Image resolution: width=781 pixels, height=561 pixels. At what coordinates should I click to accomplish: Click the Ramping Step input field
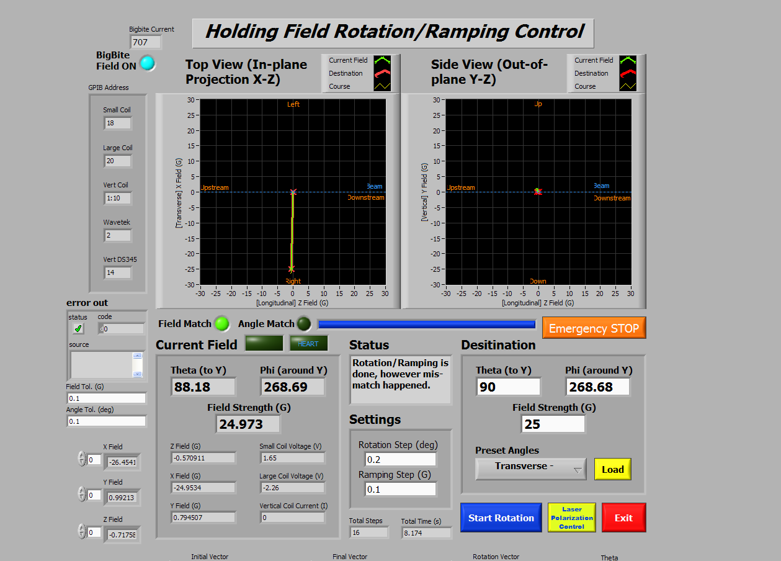(x=401, y=489)
